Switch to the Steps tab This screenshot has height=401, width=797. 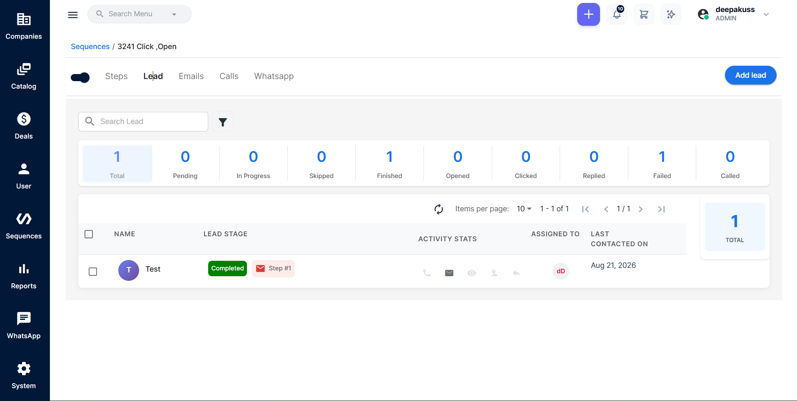[x=117, y=76]
